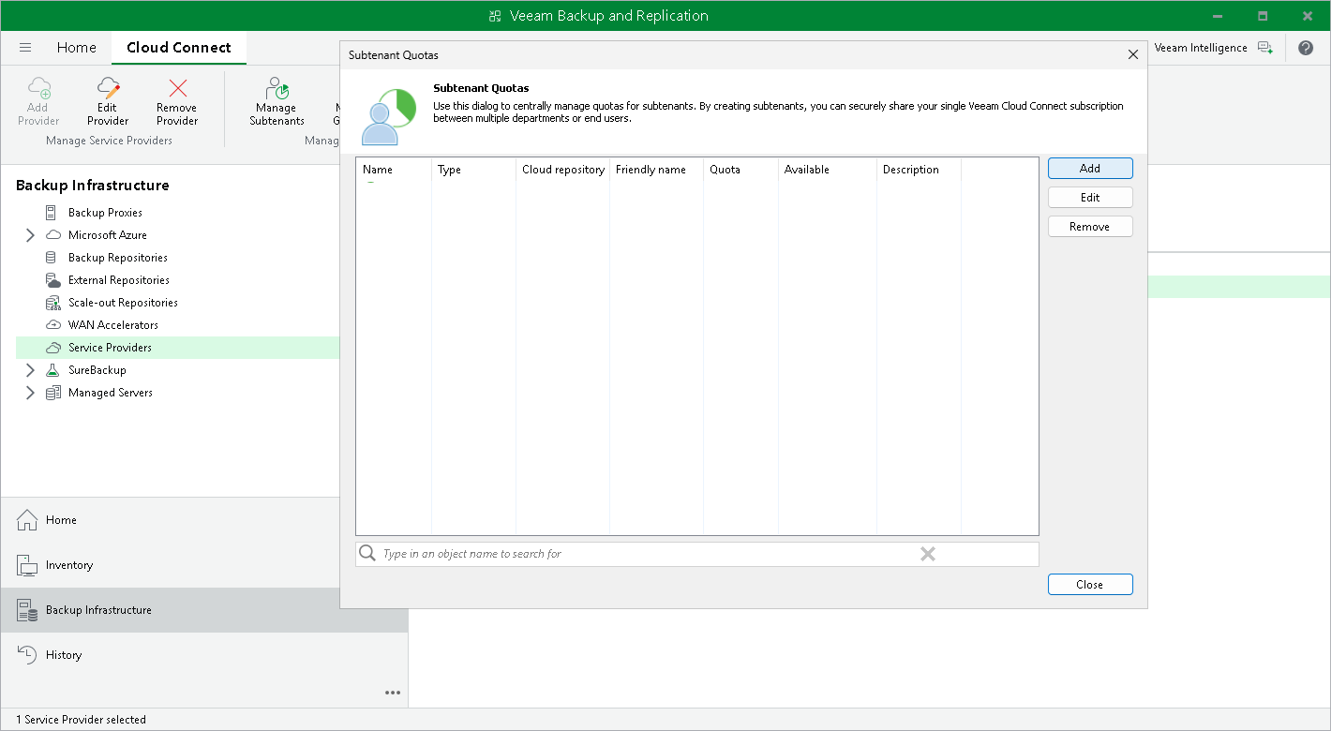Screen dimensions: 1331x731
Task: Open Veeam Intelligence
Action: (1201, 48)
